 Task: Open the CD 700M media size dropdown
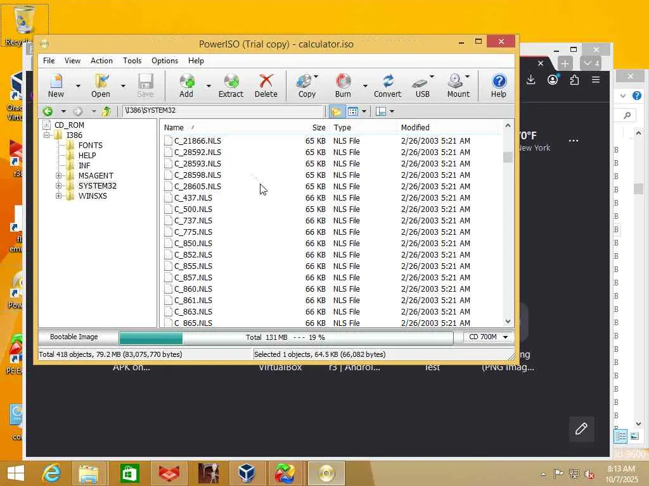488,337
